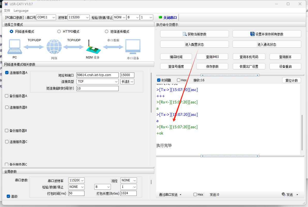Enable the 备份服务器A checkbox

point(7,96)
